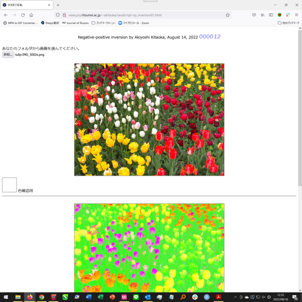Open PowerPoint from taskbar
Viewport: 302px width, 302px height.
coord(113,297)
